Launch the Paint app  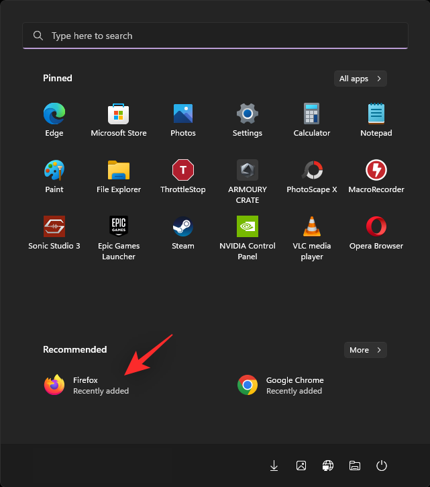[x=54, y=176]
